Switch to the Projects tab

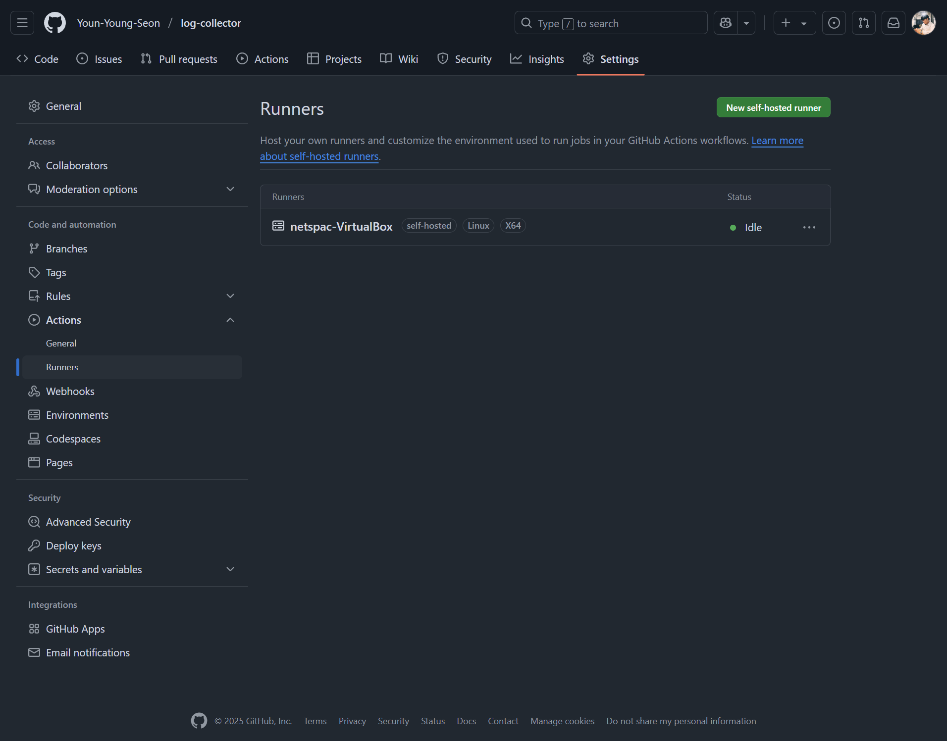334,59
